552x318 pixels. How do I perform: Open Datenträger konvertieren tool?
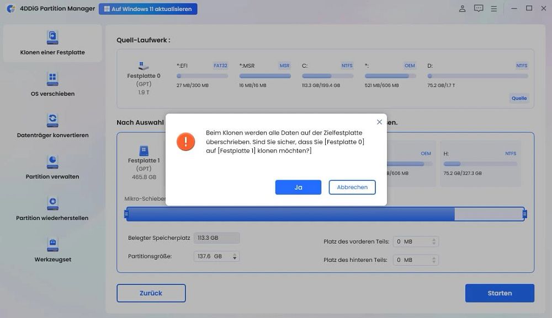52,126
